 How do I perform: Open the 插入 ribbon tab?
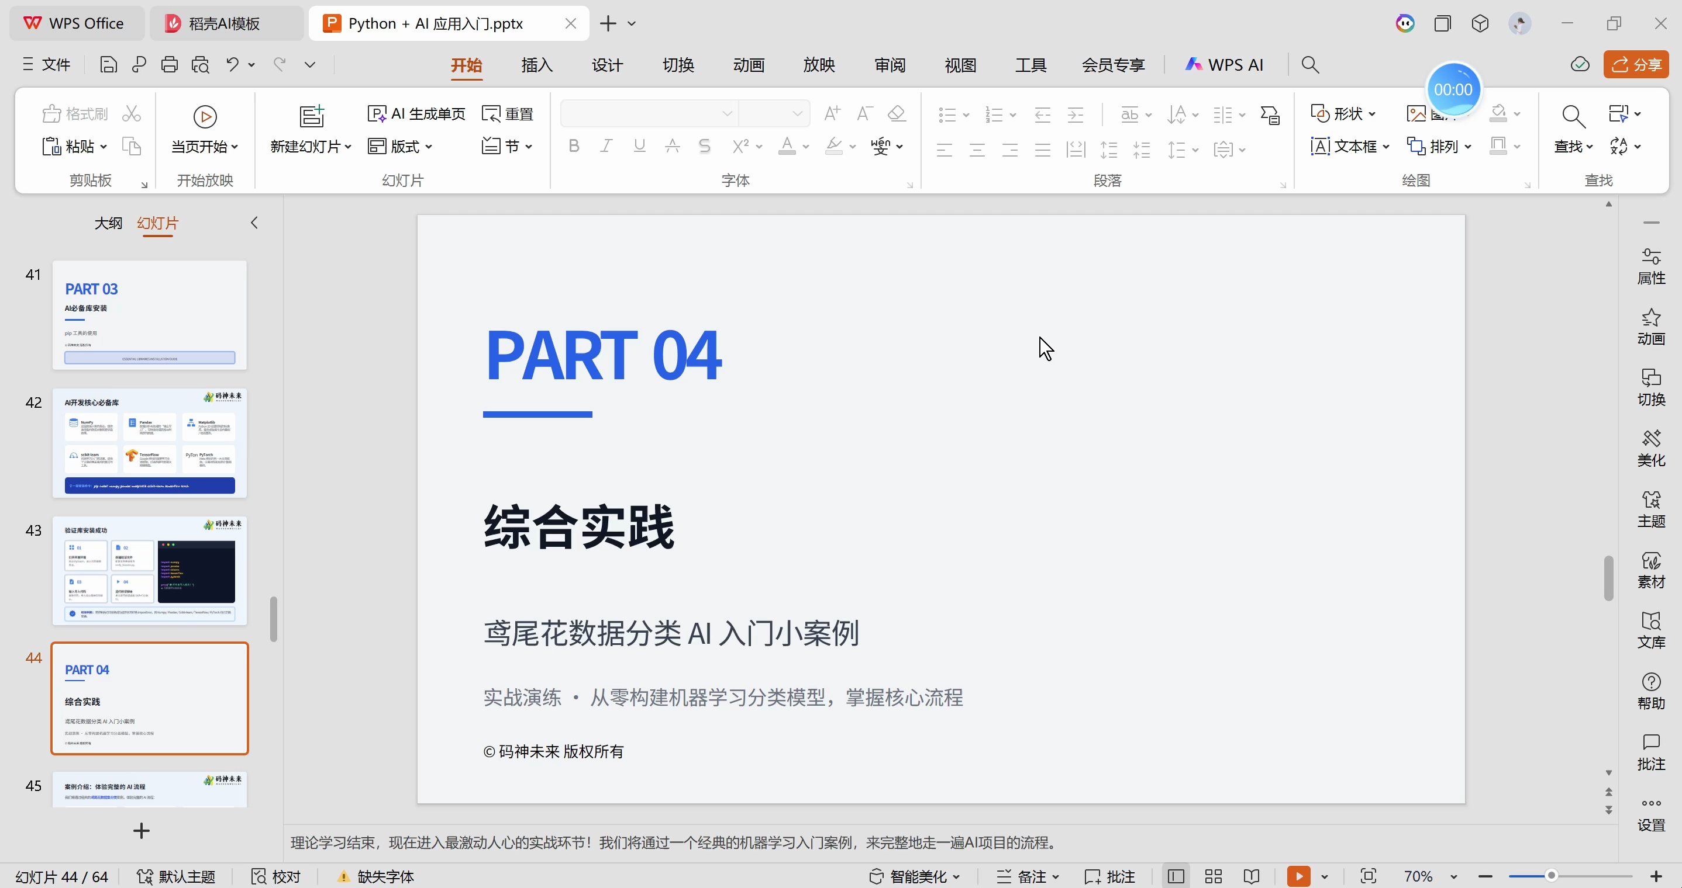pos(537,65)
